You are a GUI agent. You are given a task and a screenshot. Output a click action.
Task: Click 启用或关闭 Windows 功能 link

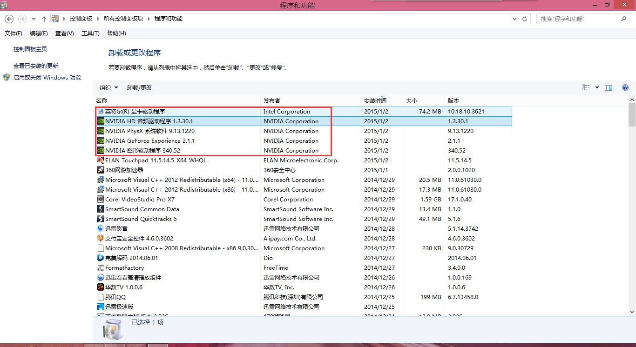click(x=47, y=78)
